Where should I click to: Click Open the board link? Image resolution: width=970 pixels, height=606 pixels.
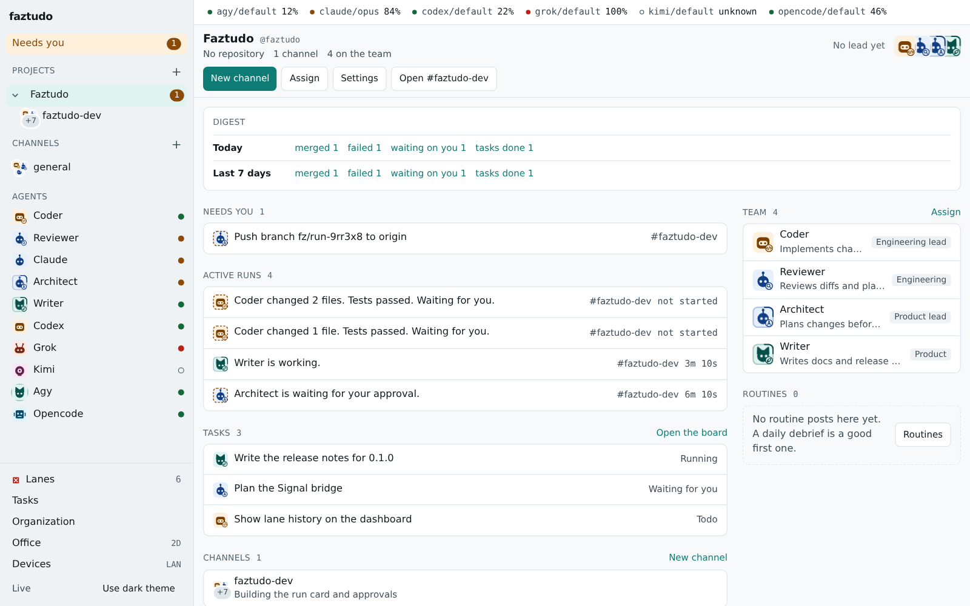(x=692, y=433)
